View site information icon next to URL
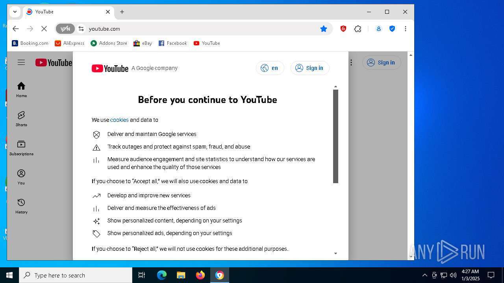Image resolution: width=504 pixels, height=283 pixels. [x=81, y=29]
